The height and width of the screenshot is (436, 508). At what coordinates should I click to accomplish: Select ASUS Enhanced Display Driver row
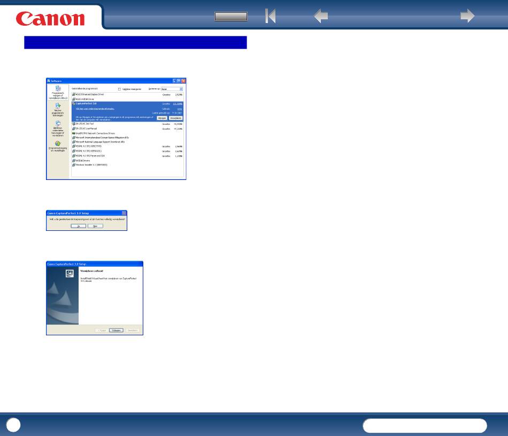[x=127, y=94]
